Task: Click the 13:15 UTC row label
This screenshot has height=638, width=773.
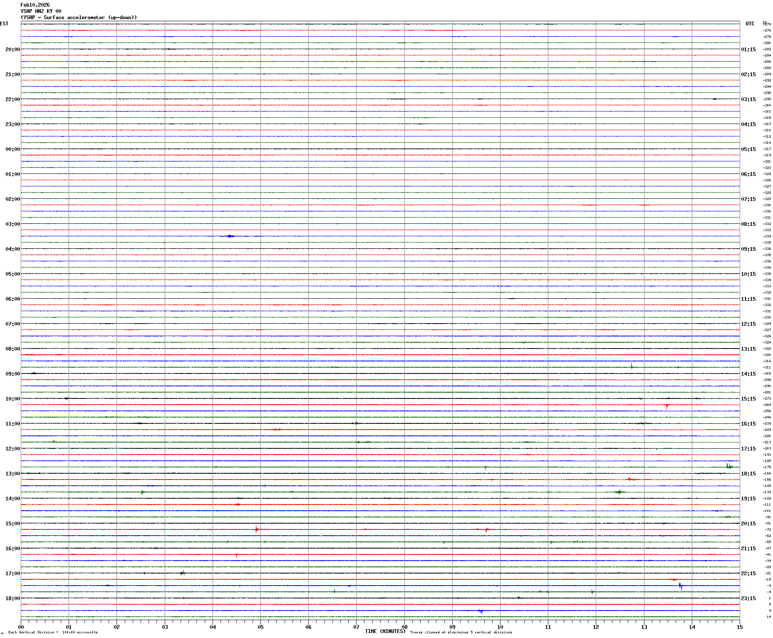Action: (748, 349)
